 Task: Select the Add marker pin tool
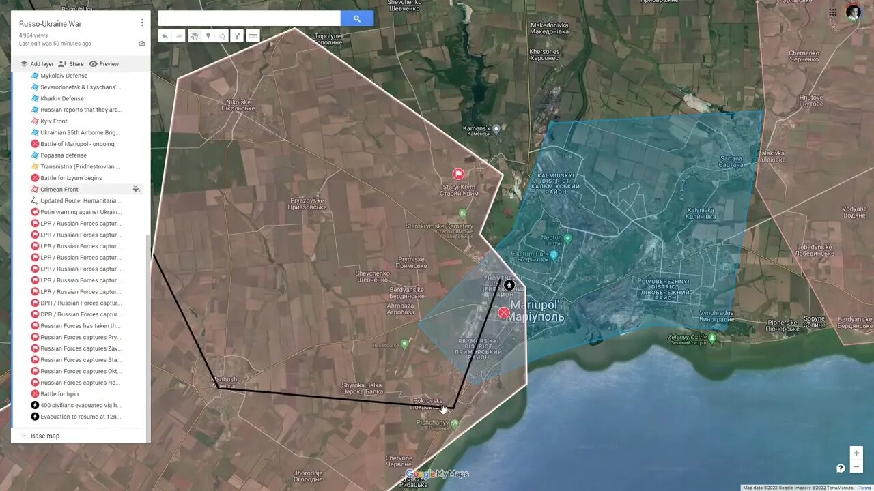(x=208, y=36)
